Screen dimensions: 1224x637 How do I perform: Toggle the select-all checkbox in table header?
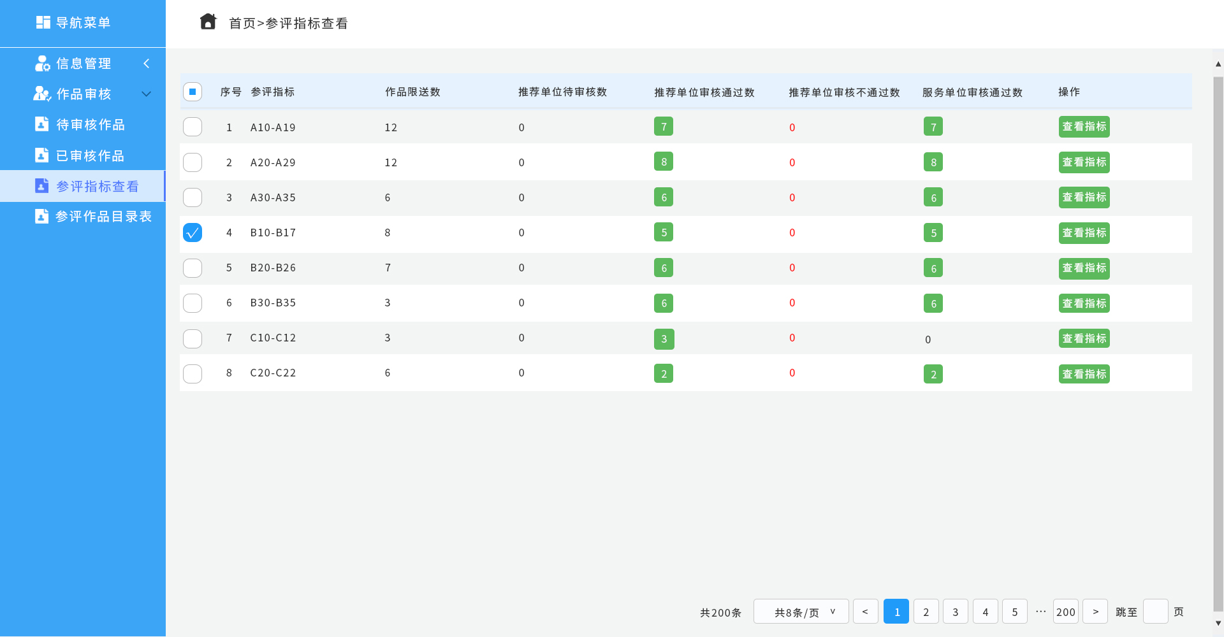[x=193, y=92]
